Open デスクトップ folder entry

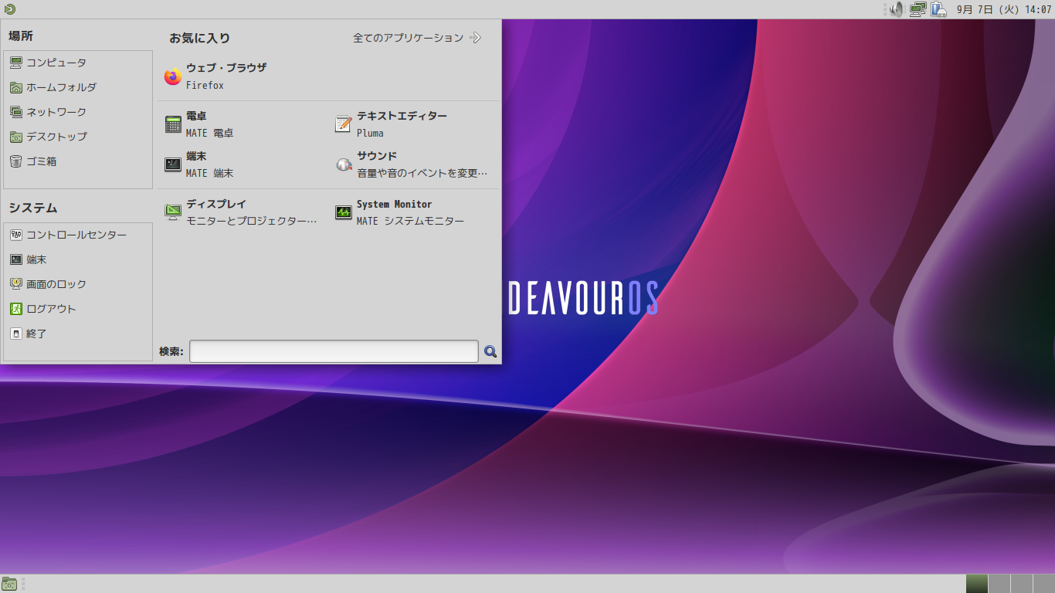pos(78,137)
